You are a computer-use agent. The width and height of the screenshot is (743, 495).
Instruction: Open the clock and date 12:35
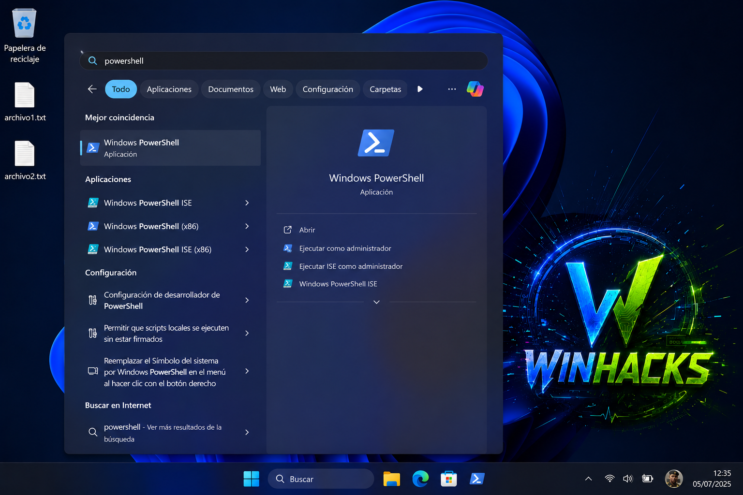(712, 479)
